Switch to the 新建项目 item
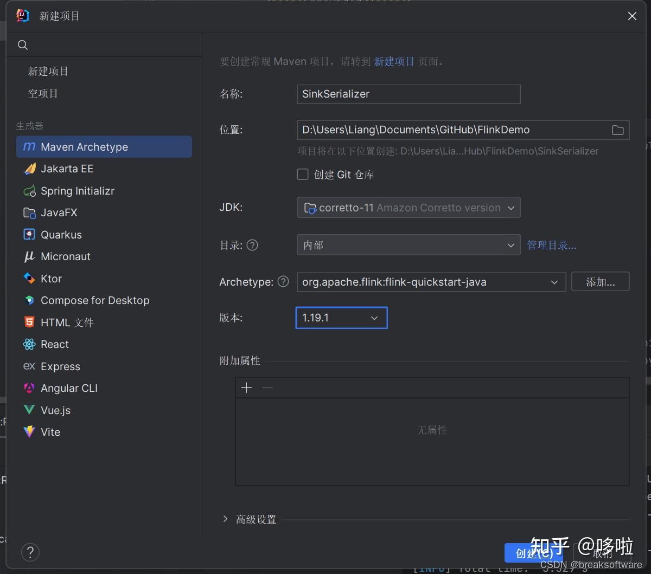 [48, 70]
